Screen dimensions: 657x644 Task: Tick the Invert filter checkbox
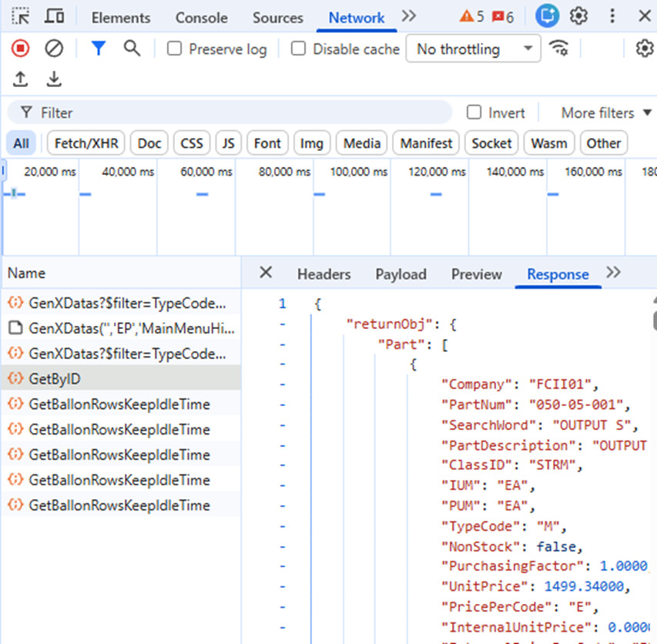pos(474,112)
